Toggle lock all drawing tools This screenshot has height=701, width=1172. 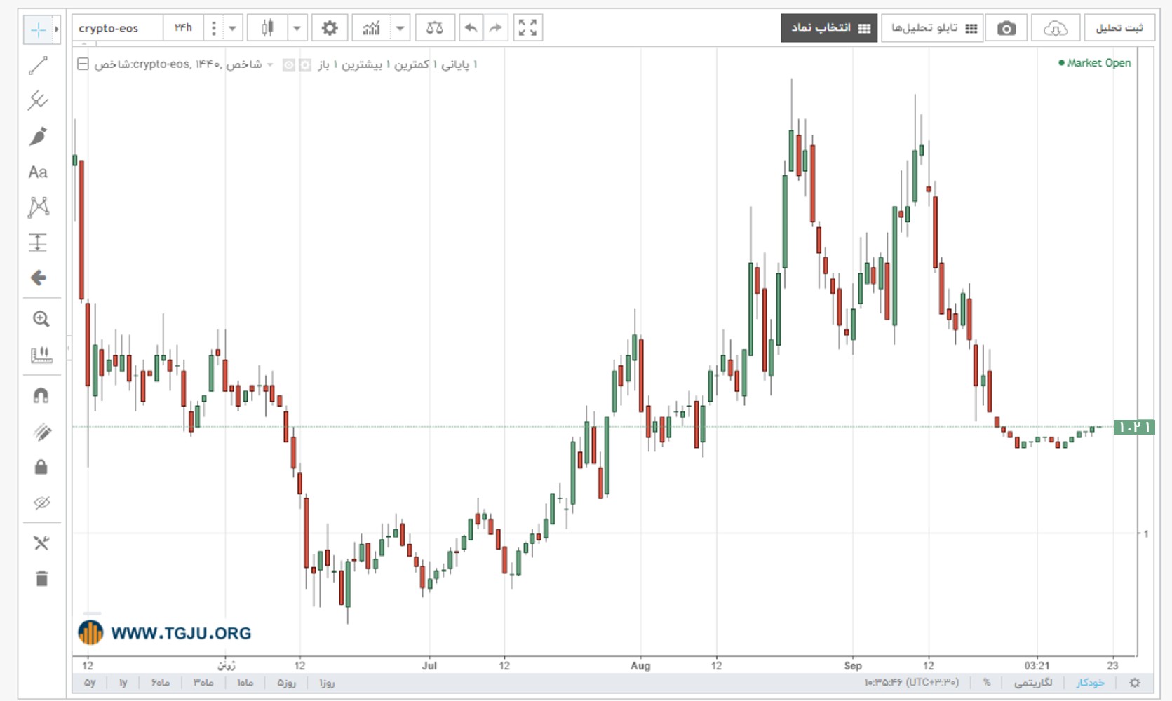click(x=41, y=467)
